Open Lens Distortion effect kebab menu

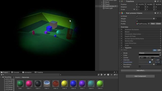tap(160, 43)
